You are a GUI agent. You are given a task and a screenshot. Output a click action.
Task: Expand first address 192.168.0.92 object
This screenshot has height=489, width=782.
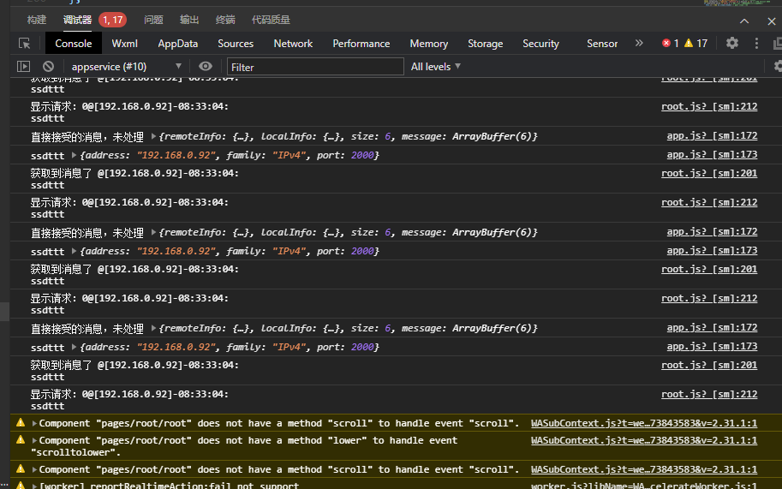pos(74,154)
